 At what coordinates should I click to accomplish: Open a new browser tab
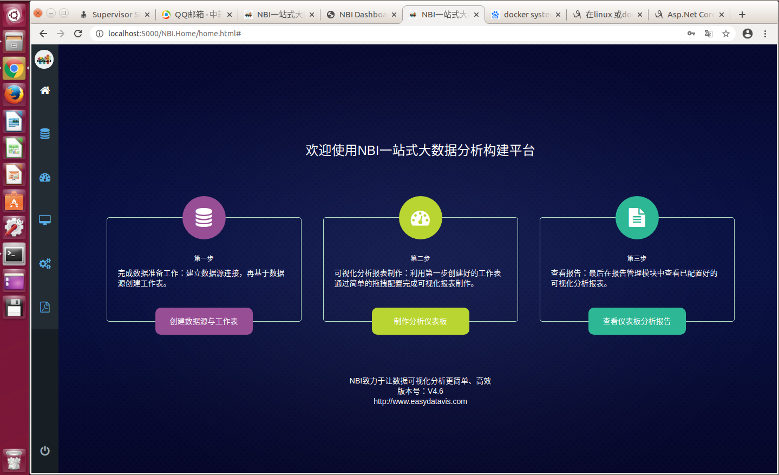pos(742,15)
